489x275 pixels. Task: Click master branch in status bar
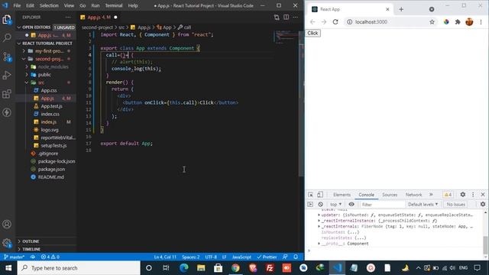click(14, 257)
